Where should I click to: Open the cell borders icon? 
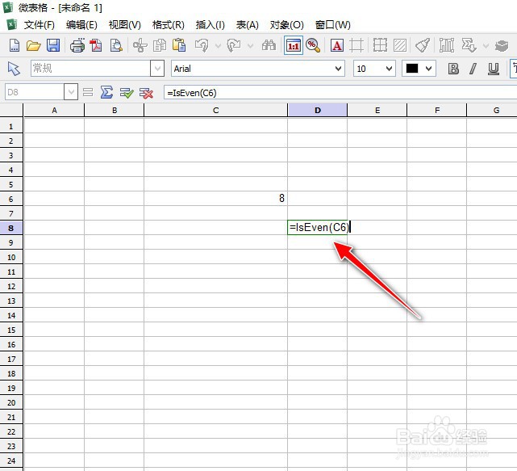(380, 45)
